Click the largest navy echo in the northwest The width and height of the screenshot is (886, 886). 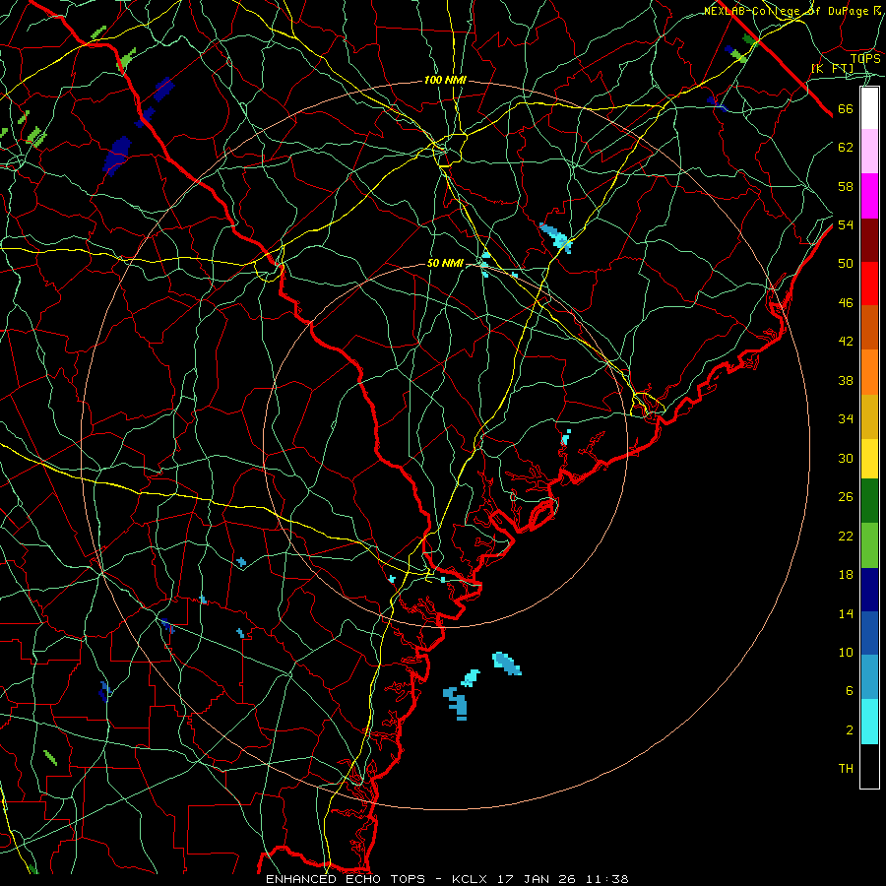pyautogui.click(x=117, y=155)
